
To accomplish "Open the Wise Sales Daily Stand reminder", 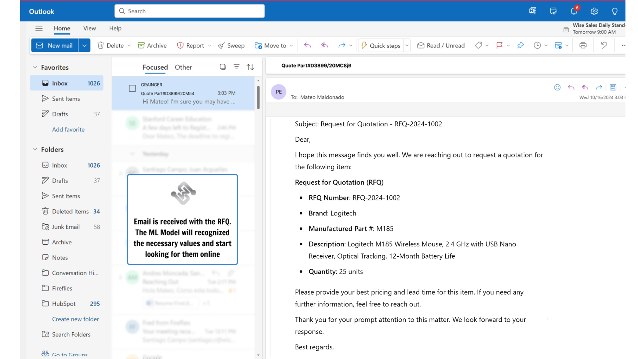I will click(x=594, y=29).
